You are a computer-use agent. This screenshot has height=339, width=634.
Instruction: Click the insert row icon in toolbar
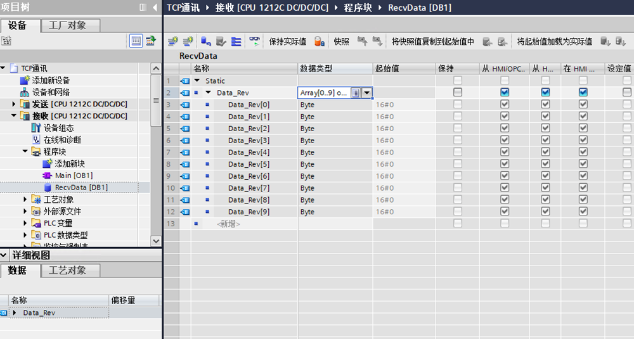click(173, 41)
